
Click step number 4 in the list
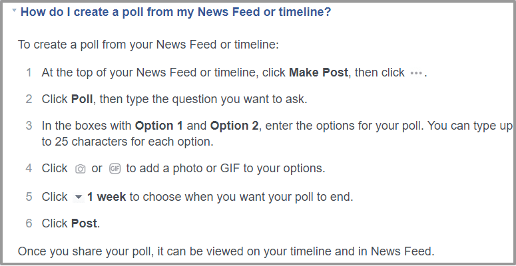29,168
